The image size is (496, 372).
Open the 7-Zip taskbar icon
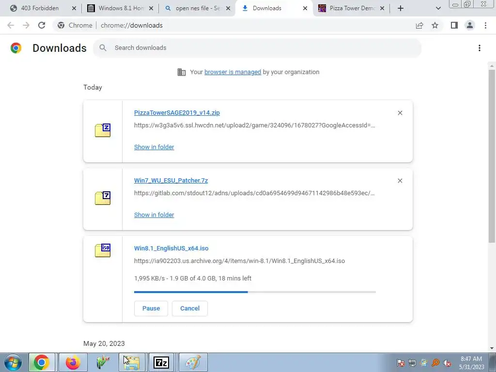coord(161,362)
